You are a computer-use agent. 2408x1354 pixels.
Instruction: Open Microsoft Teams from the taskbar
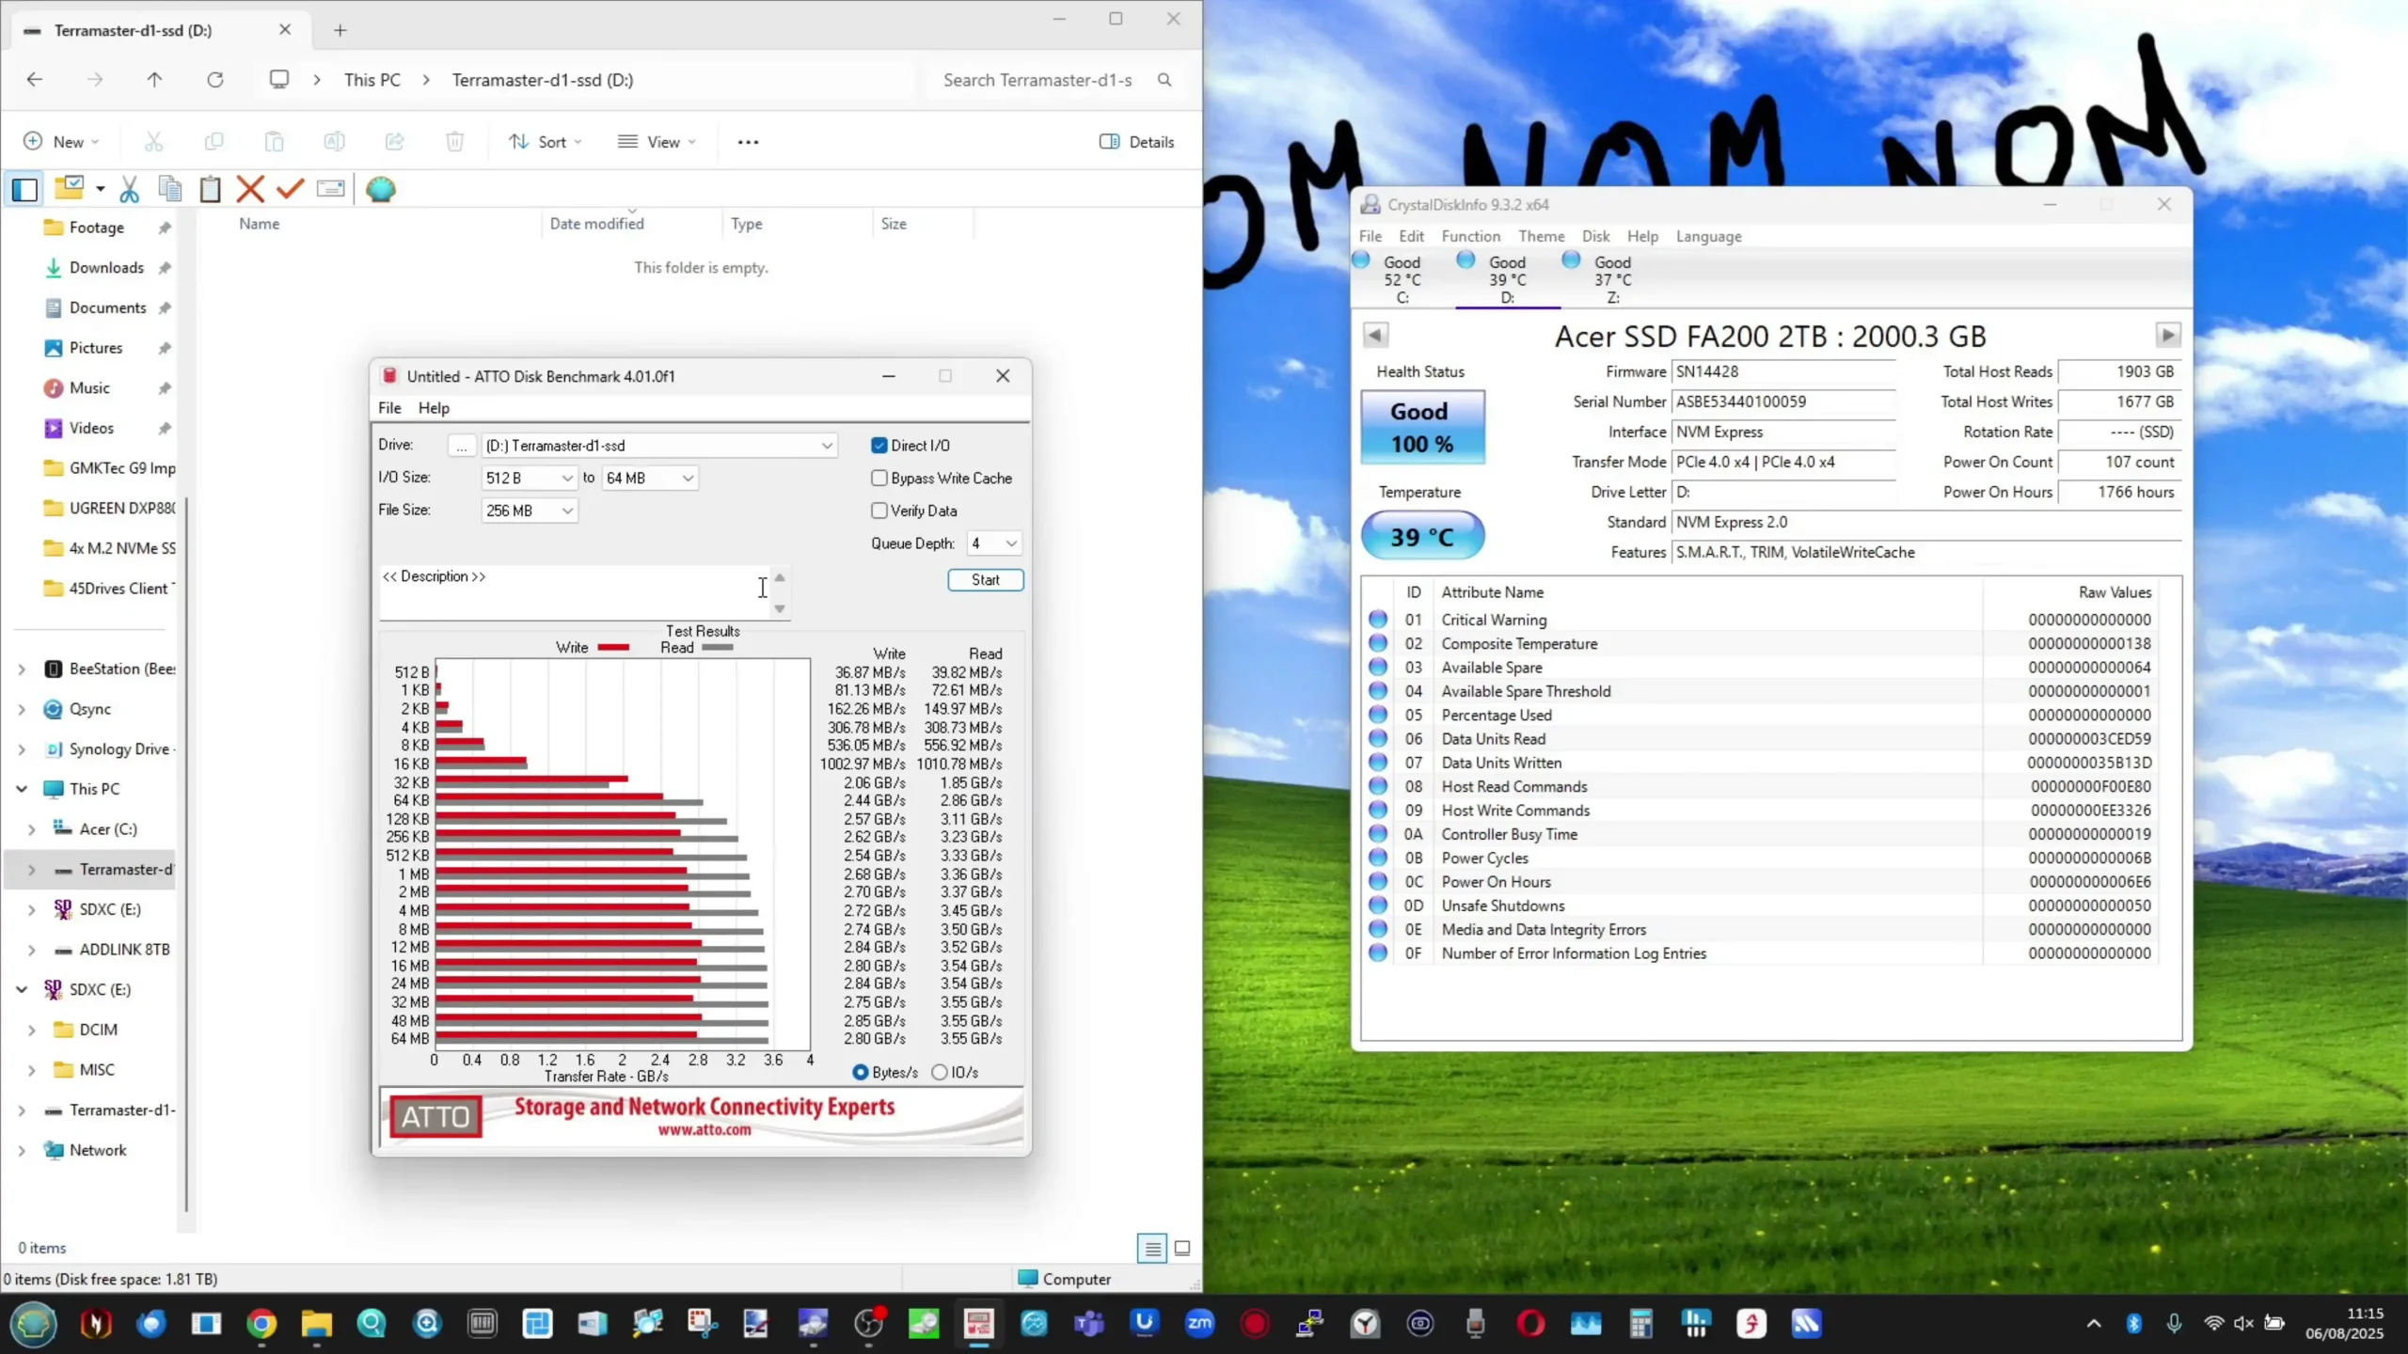tap(1088, 1324)
